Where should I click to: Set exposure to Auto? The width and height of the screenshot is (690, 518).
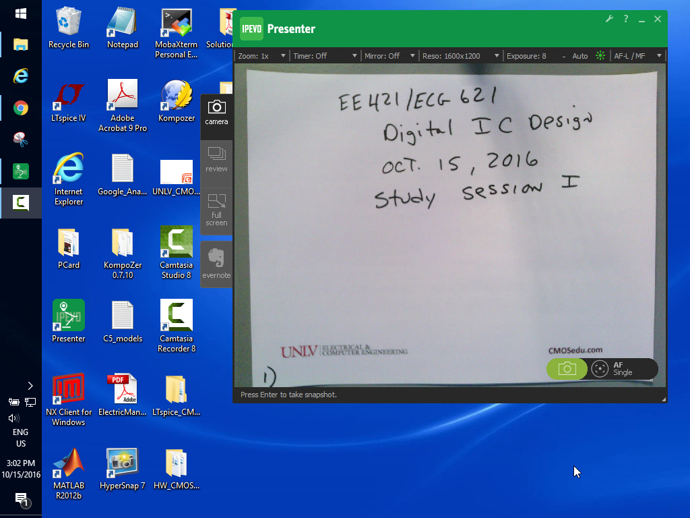(x=580, y=56)
